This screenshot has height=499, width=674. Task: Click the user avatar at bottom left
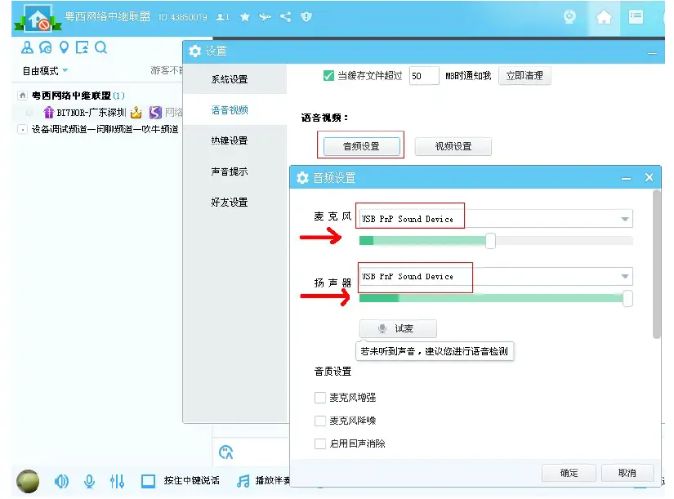[28, 481]
